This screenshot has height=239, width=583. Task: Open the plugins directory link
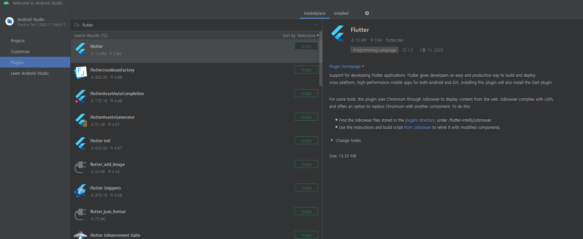[420, 120]
